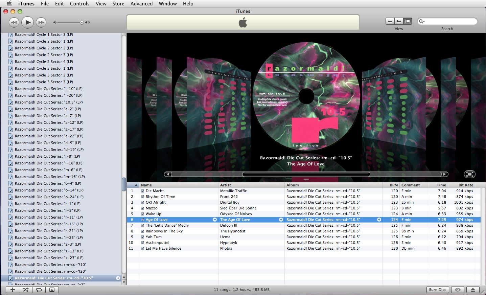Show or hide the artwork viewer

coord(52,290)
